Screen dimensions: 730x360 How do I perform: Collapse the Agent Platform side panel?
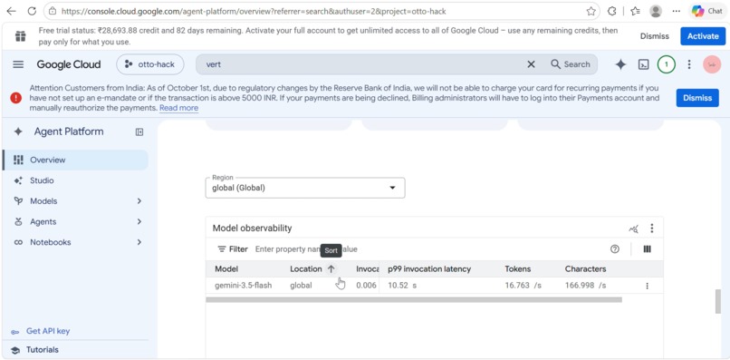pyautogui.click(x=139, y=132)
